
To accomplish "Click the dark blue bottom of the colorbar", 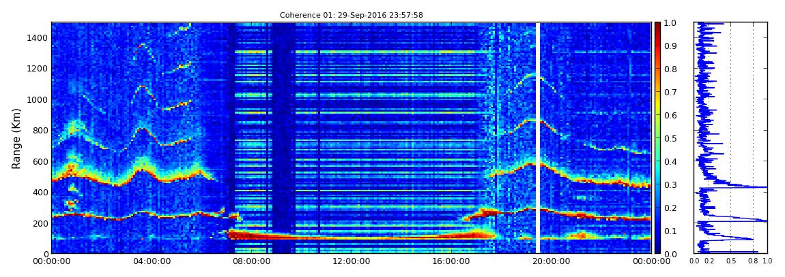I will pos(658,250).
